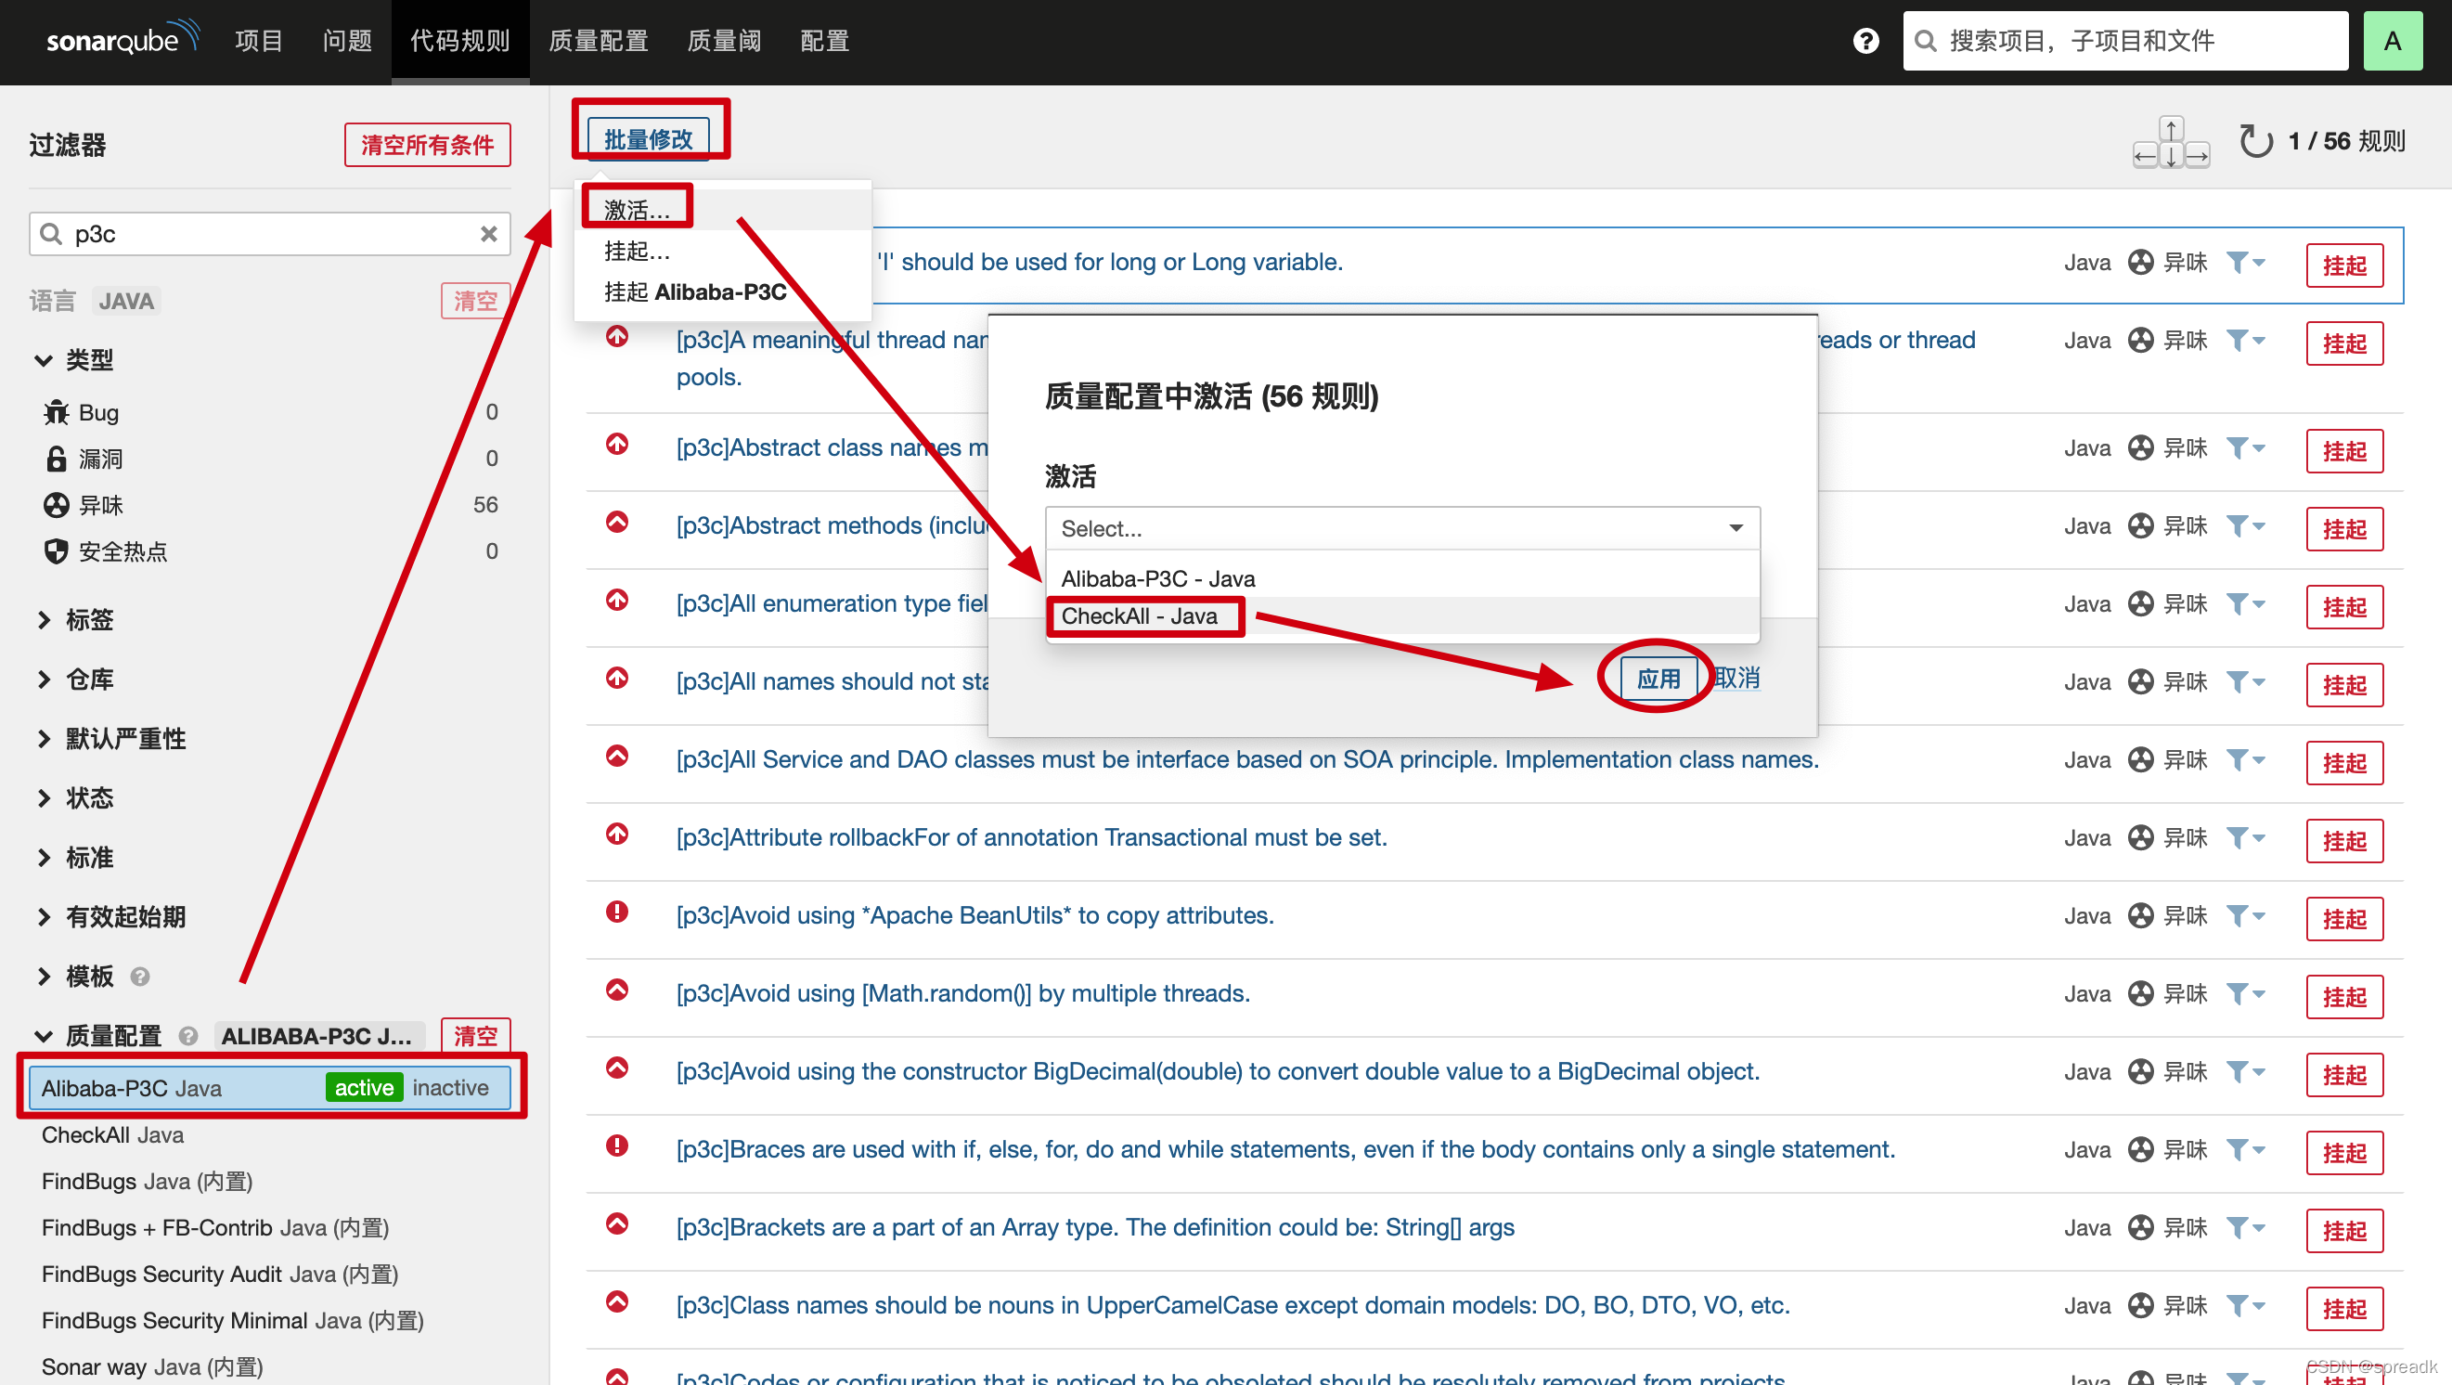Click the A user avatar icon
The height and width of the screenshot is (1385, 2452).
[2391, 41]
